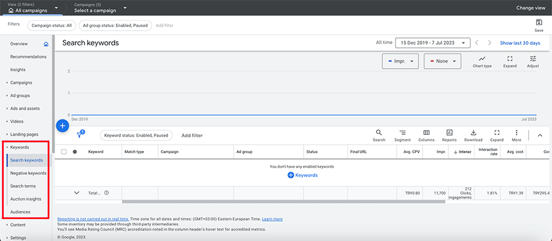552x241 pixels.
Task: Open Insights page
Action: [18, 70]
